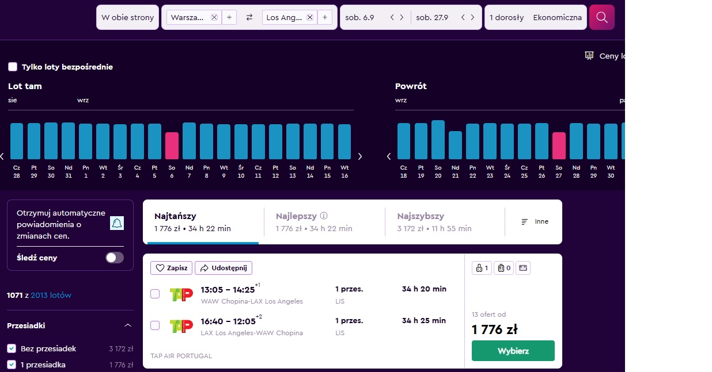Click the green Wybierz button
Image resolution: width=712 pixels, height=372 pixels.
click(513, 351)
